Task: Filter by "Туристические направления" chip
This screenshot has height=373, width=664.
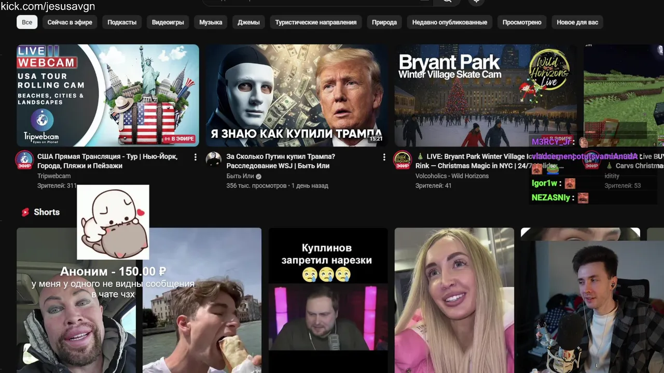Action: tap(316, 22)
